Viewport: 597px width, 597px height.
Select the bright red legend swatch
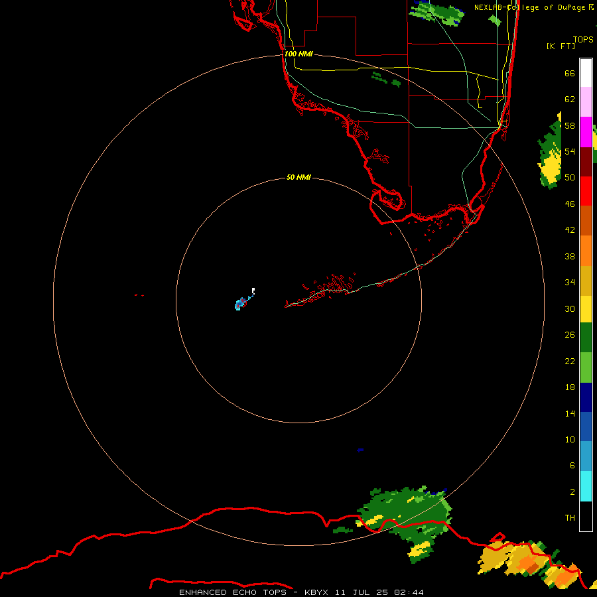[x=586, y=191]
